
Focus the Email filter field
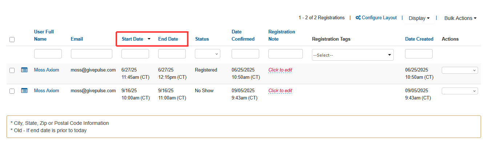pos(92,54)
